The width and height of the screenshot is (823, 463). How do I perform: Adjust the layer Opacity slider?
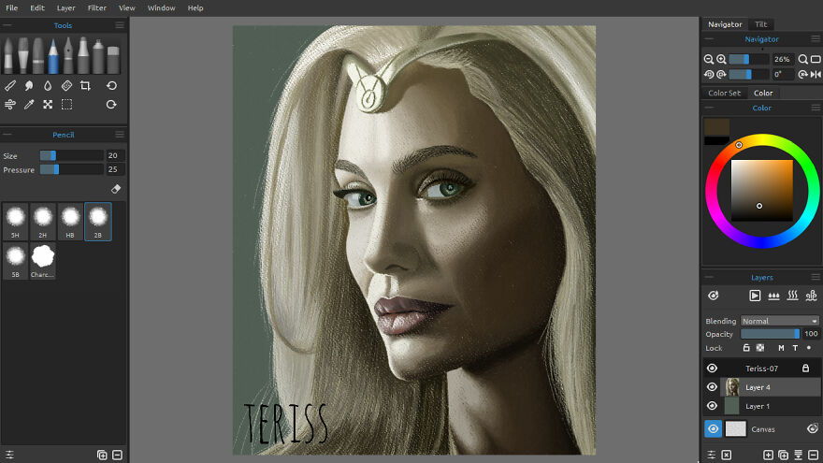770,334
